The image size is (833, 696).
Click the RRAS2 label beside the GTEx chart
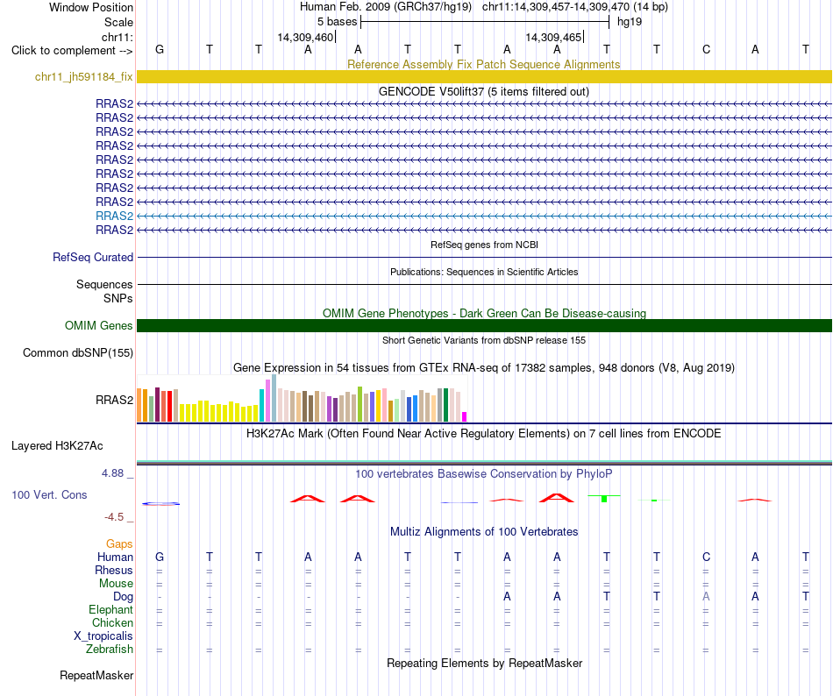pos(114,401)
